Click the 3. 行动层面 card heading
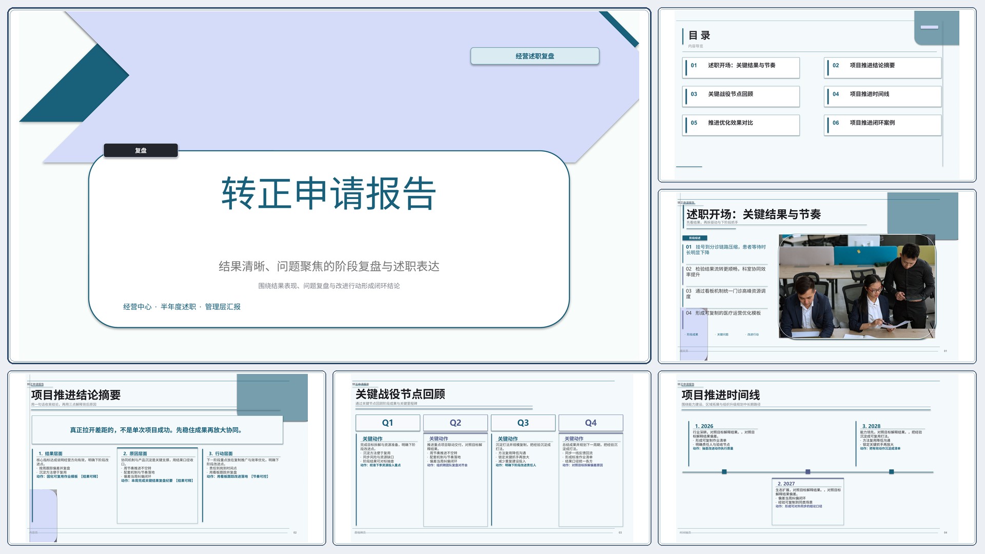985x554 pixels. (221, 453)
